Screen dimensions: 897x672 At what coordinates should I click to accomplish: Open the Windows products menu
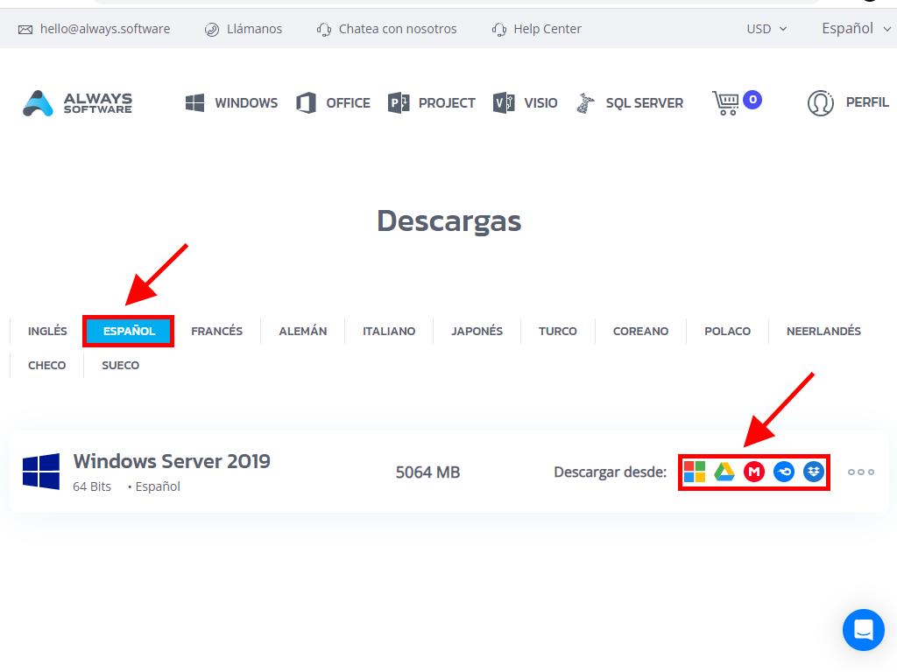click(231, 103)
